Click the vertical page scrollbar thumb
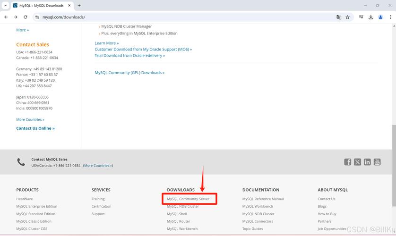 point(394,165)
